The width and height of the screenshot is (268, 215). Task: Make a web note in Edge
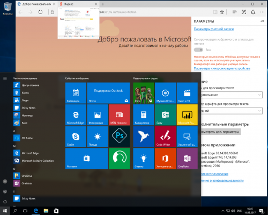click(x=244, y=12)
